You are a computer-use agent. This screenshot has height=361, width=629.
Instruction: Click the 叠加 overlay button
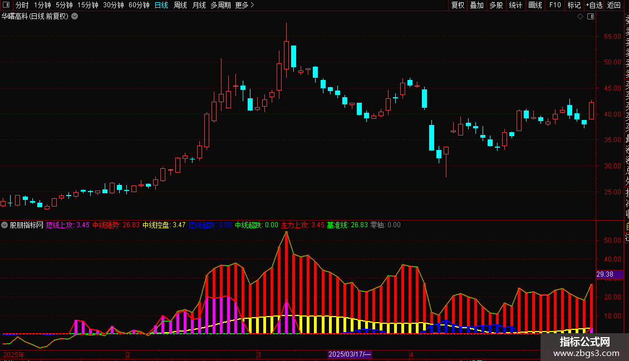[477, 5]
